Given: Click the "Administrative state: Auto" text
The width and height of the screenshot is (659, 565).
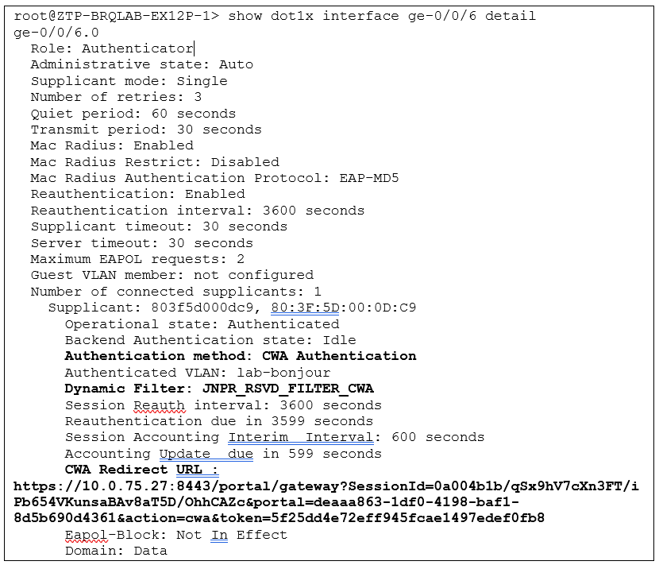Looking at the screenshot, I should coord(141,64).
